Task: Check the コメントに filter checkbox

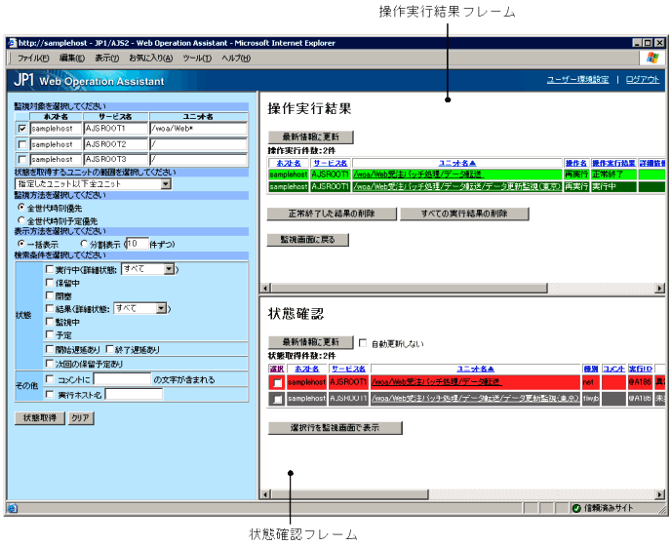Action: pyautogui.click(x=50, y=379)
